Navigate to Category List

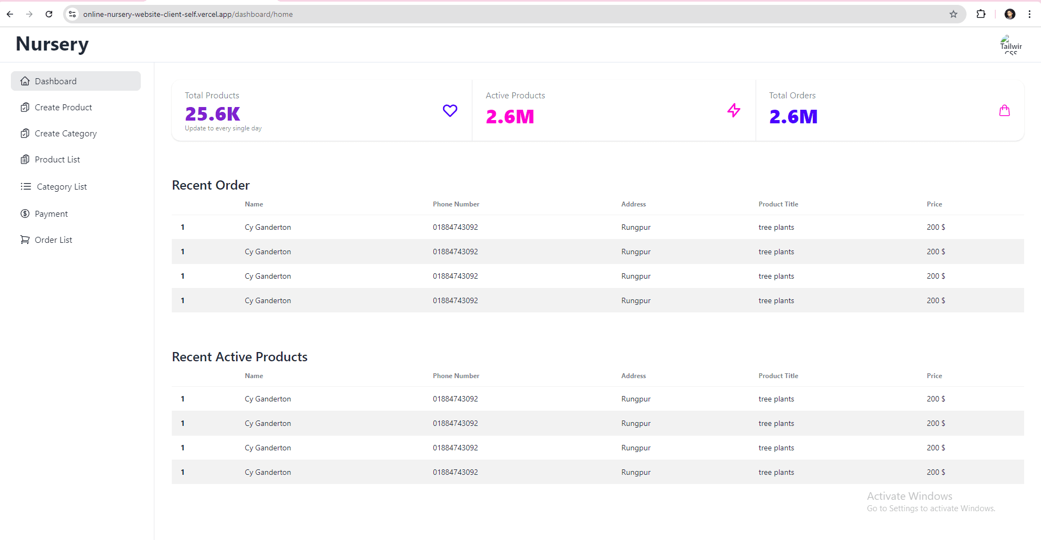click(x=61, y=187)
